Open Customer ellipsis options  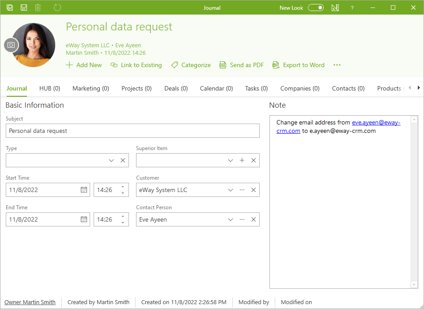pyautogui.click(x=242, y=190)
